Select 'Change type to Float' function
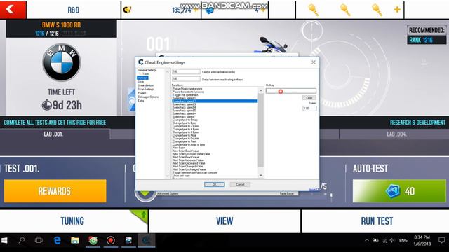 185,135
